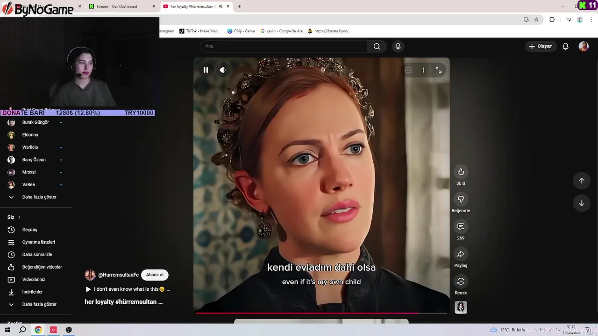
Task: Switch to the Stream - Kick Dashboard tab
Action: 121,7
